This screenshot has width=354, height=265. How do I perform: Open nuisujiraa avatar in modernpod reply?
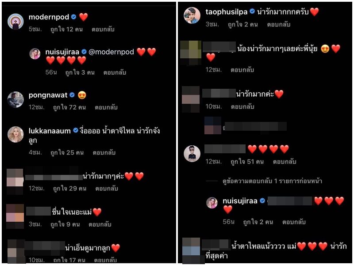[35, 54]
